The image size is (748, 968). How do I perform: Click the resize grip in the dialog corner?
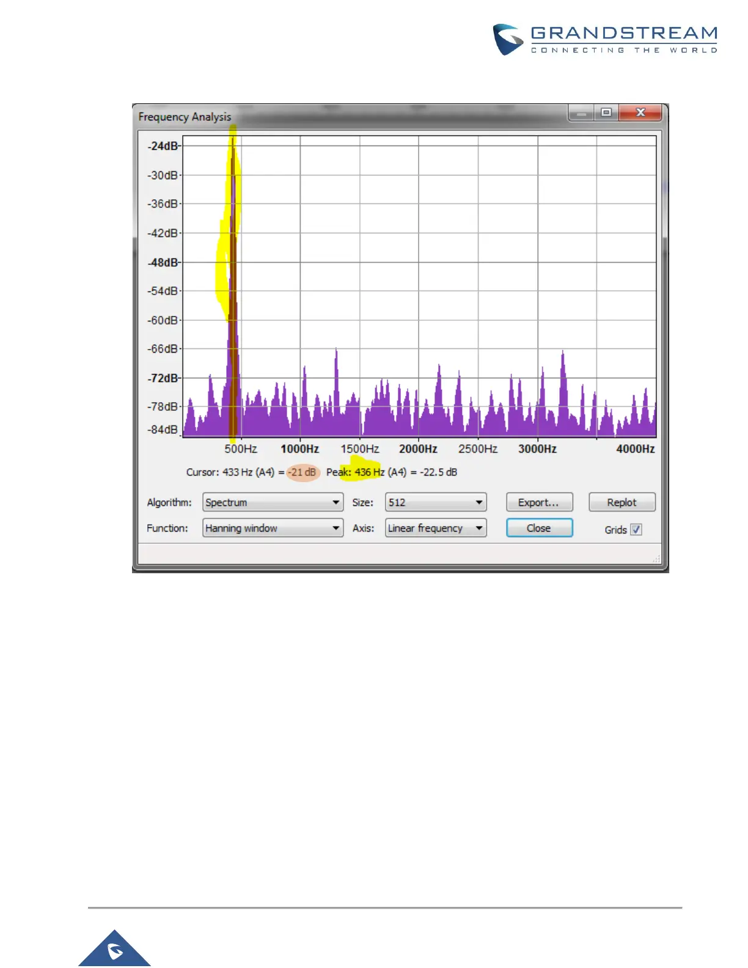[656, 559]
